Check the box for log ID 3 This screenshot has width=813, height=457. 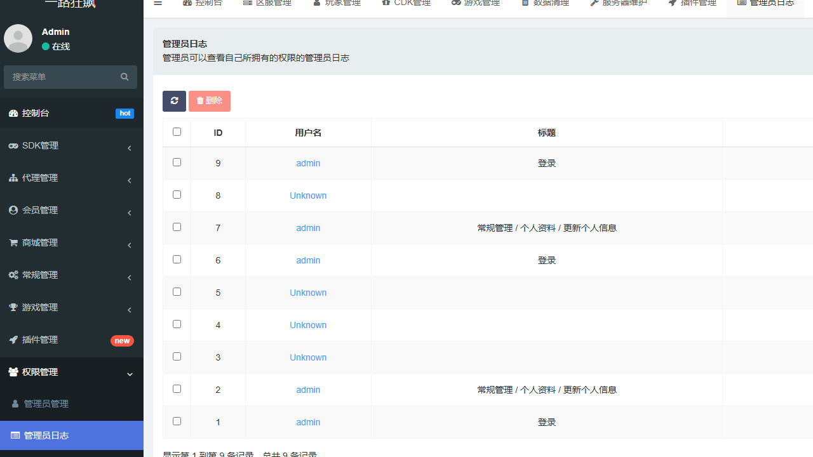click(x=177, y=357)
